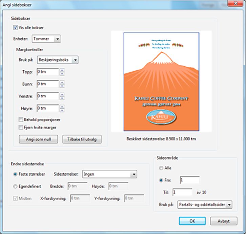Increase the Høyre margin with up arrow
The width and height of the screenshot is (246, 234).
62,107
